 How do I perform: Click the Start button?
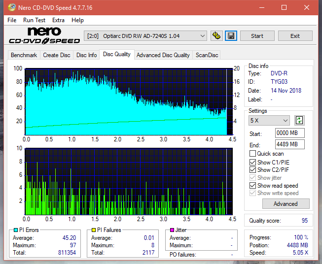tap(257, 36)
